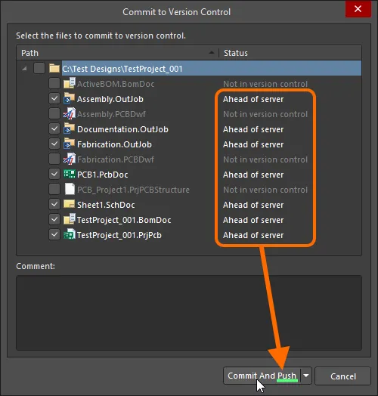Viewport: 378px width, 396px height.
Task: Check the Fabrication.PCBDwf checkbox
Action: point(54,159)
